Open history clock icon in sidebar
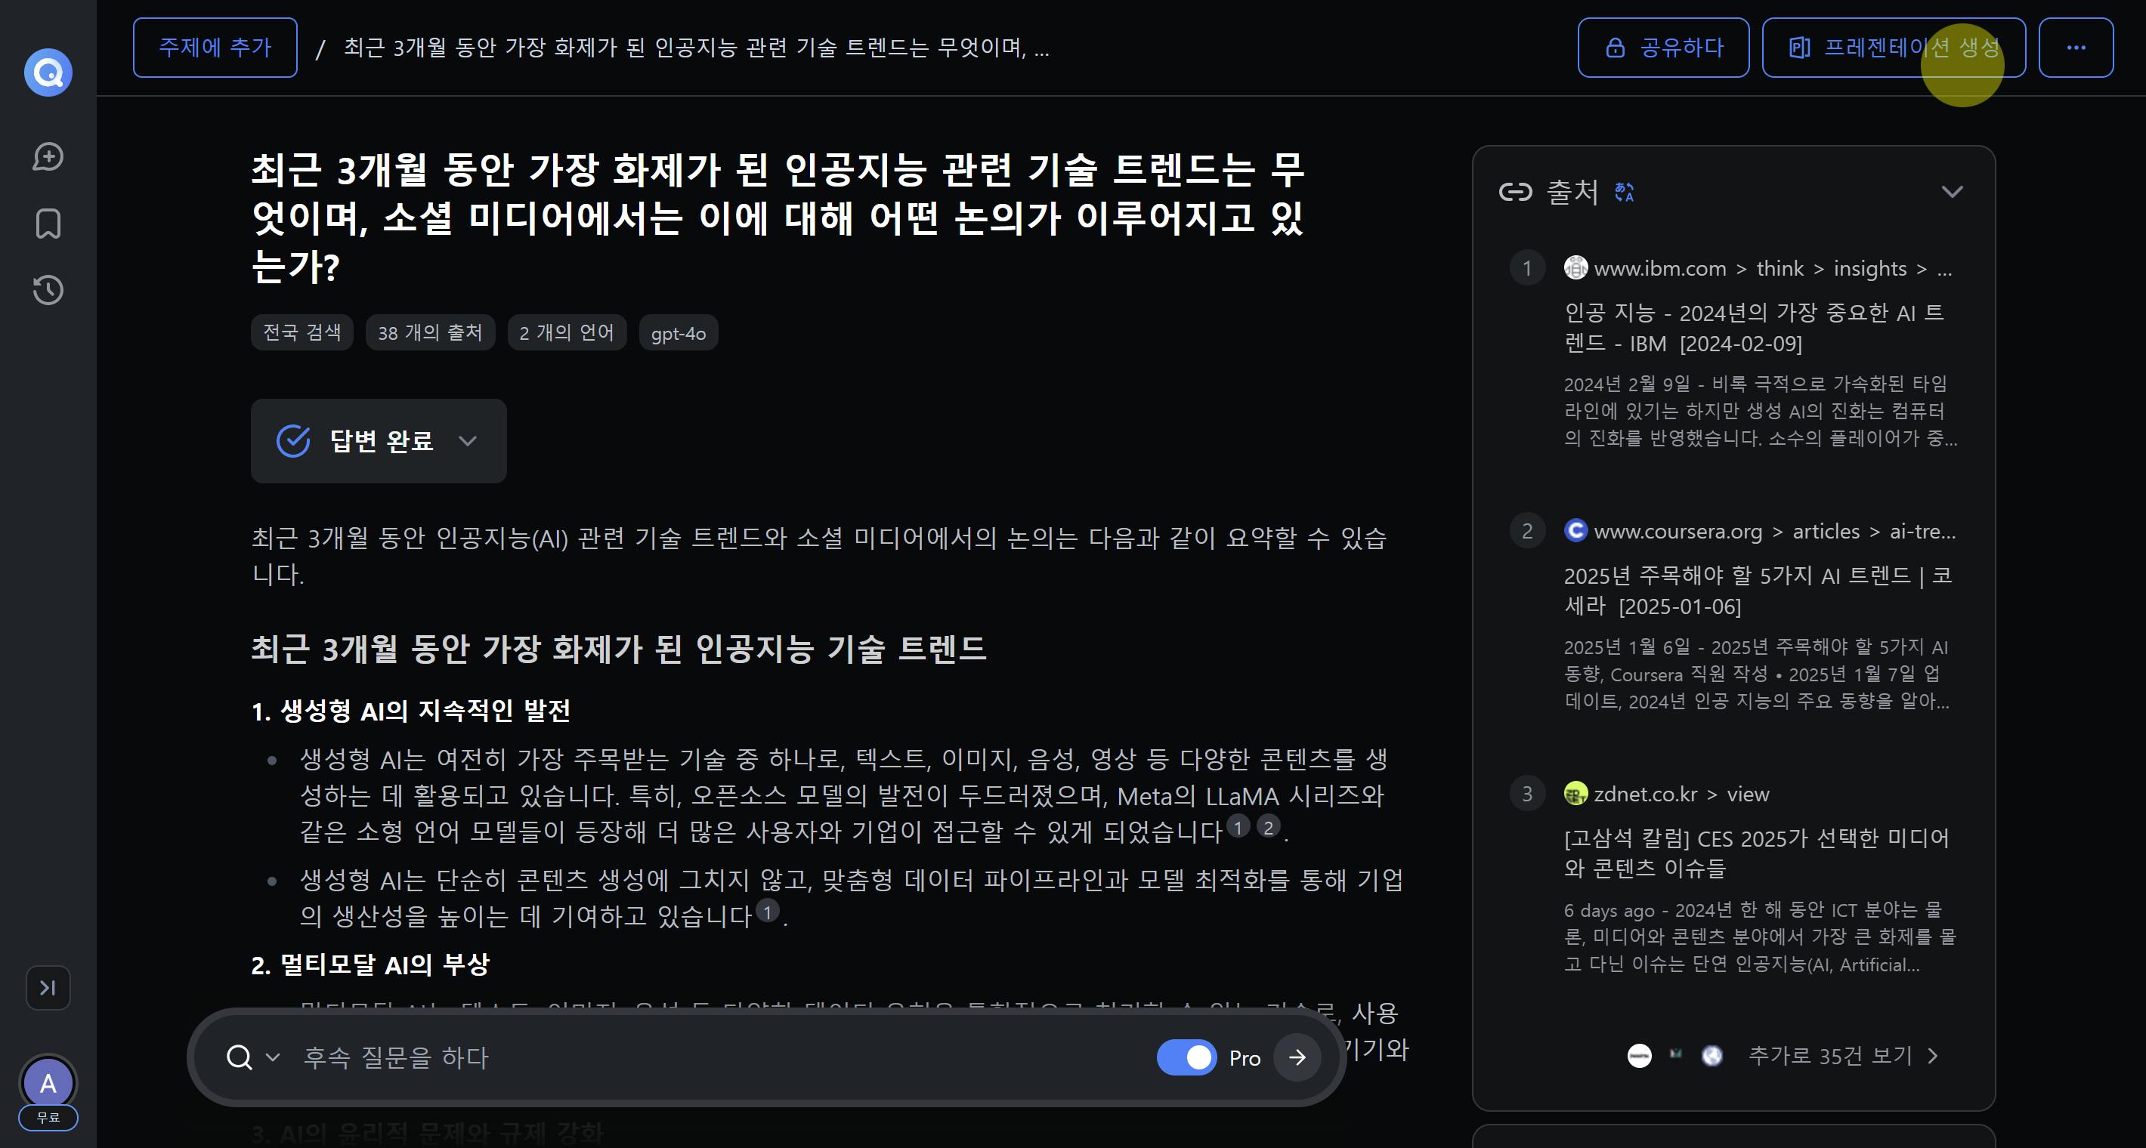 click(x=48, y=291)
